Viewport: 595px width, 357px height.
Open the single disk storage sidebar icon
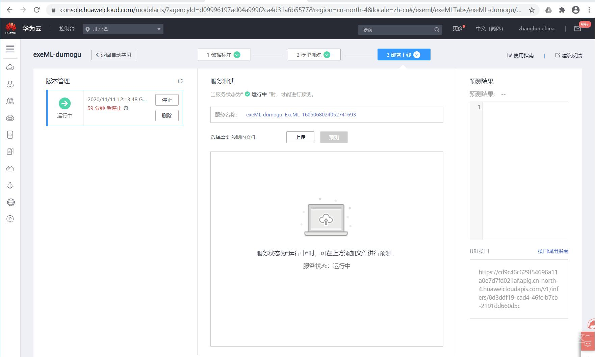[10, 135]
